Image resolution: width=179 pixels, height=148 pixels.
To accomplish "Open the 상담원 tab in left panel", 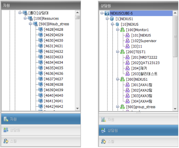I will coord(41,130).
